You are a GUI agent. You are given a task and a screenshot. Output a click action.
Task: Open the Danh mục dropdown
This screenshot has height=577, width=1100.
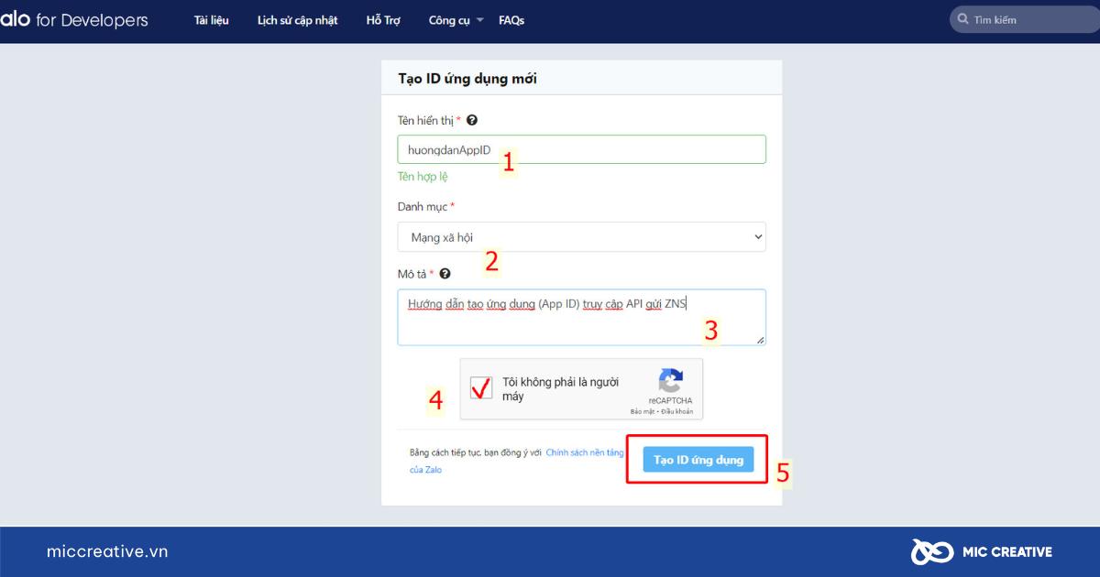[x=581, y=236]
